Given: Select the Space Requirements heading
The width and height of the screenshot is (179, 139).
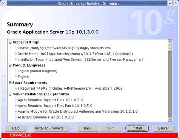Looking at the screenshot, I should click(x=30, y=82).
